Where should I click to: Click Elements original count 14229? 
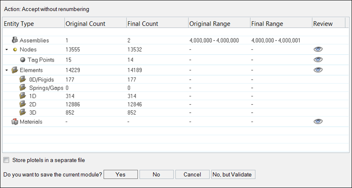[73, 70]
